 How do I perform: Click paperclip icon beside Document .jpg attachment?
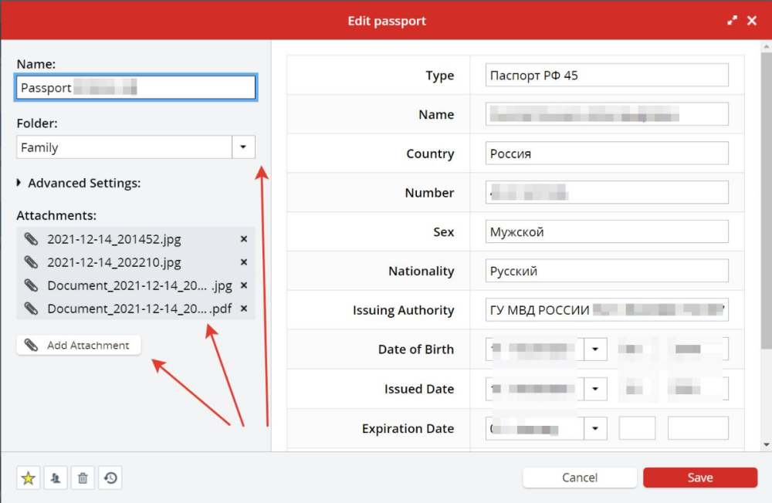click(31, 285)
